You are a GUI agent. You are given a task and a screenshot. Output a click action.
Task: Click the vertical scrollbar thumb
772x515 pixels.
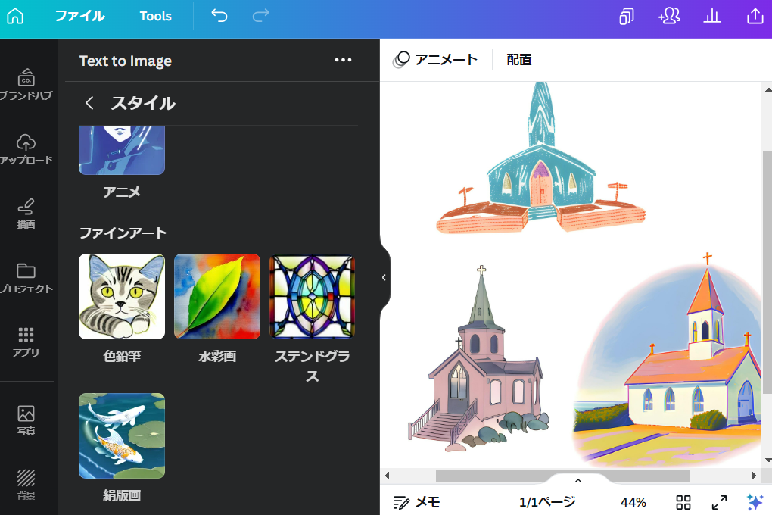coord(767,272)
